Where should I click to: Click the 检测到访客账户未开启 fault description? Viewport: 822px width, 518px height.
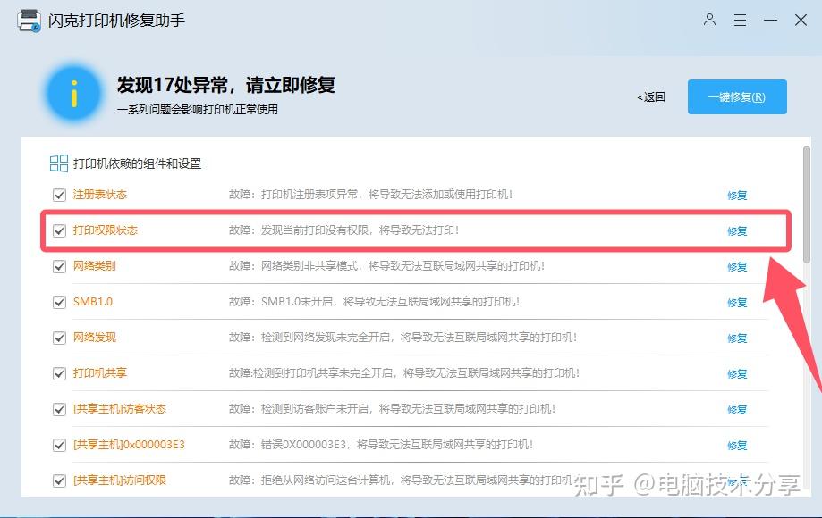392,409
